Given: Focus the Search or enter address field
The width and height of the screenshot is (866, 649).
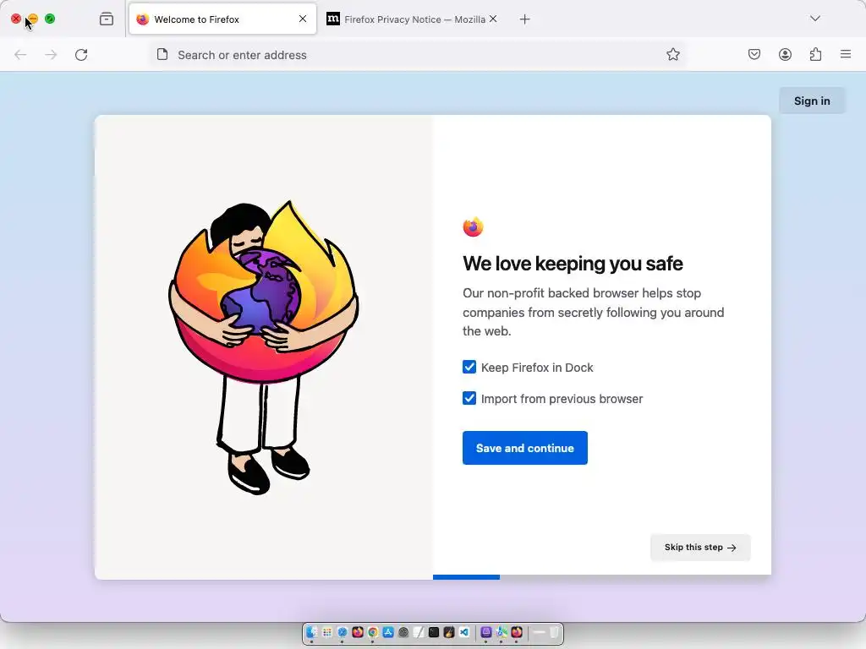Looking at the screenshot, I should tap(418, 55).
